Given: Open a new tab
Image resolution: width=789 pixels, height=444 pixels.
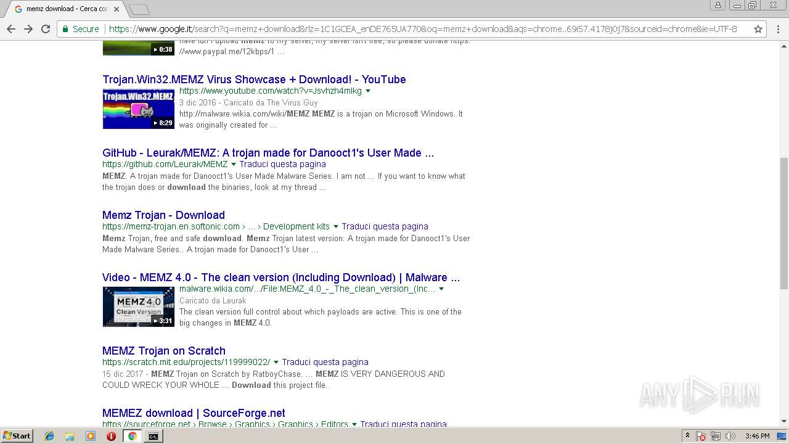Looking at the screenshot, I should click(139, 9).
